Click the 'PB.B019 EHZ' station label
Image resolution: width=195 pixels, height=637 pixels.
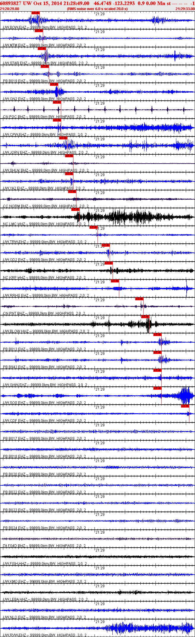coord(14,81)
